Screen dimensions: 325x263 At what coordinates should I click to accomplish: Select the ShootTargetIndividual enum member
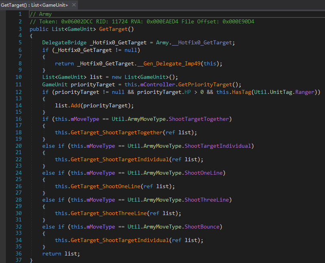coord(217,146)
